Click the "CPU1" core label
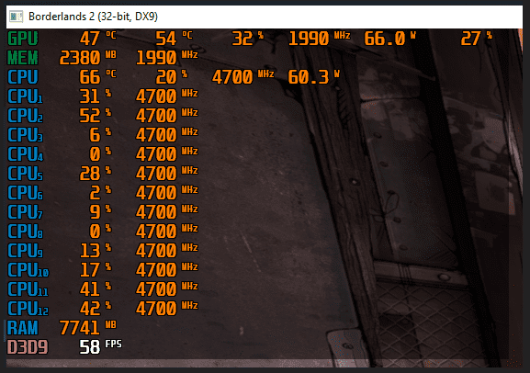Viewport: 530px width, 373px height. point(26,96)
